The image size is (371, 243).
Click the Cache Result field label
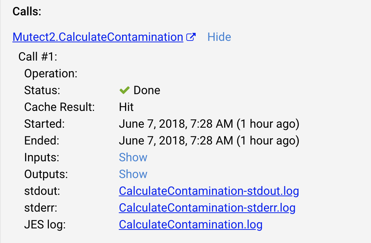(59, 107)
